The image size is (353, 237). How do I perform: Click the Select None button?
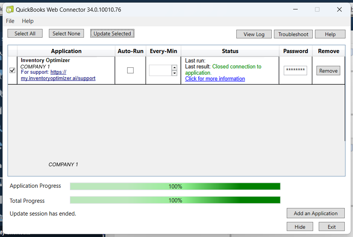pos(66,33)
